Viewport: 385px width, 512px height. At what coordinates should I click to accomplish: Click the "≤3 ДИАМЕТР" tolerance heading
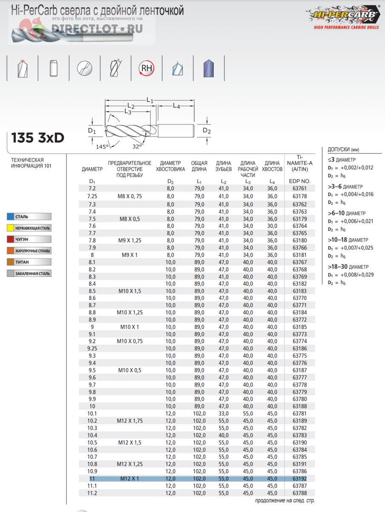[x=342, y=160]
